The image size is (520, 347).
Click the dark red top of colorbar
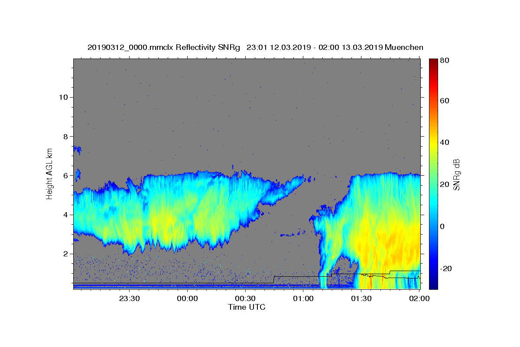tap(433, 62)
